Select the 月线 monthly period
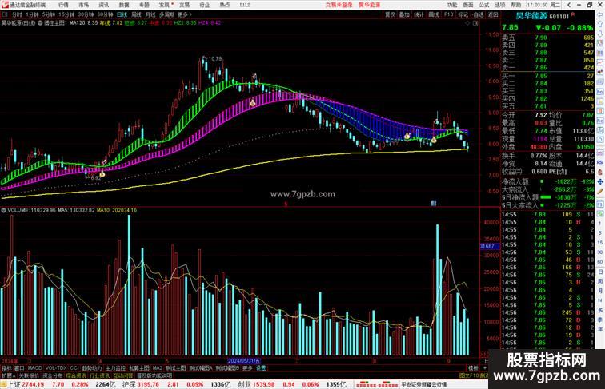This screenshot has width=605, height=389. click(150, 14)
